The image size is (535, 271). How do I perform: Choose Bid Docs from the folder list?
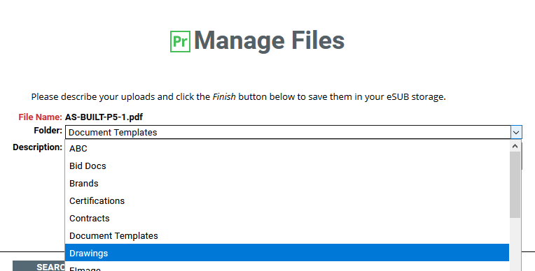[x=287, y=166]
